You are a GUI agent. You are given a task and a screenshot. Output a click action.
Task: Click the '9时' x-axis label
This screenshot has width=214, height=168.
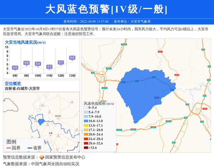coord(26,76)
